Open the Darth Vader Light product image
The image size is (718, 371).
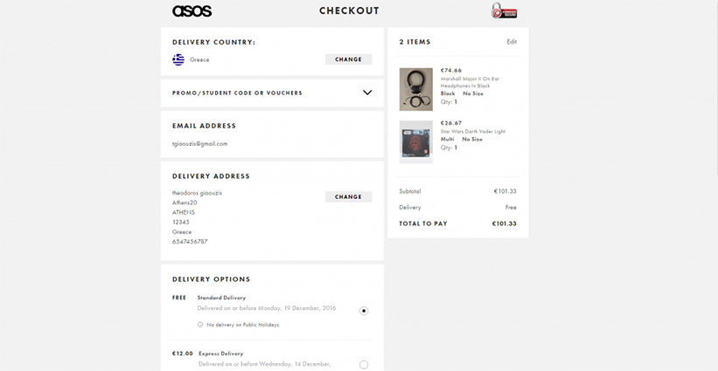click(415, 141)
